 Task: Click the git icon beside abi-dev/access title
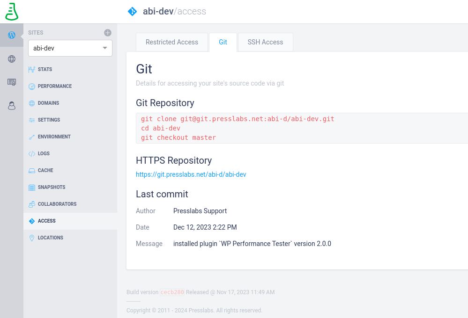click(x=132, y=12)
